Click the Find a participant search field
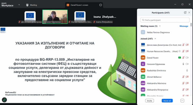 pyautogui.click(x=165, y=20)
